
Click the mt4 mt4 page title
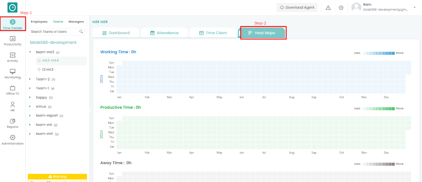point(100,22)
